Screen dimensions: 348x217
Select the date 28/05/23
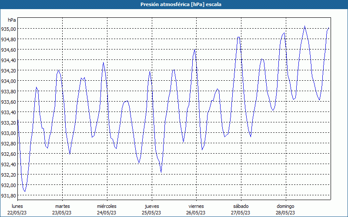click(285, 213)
